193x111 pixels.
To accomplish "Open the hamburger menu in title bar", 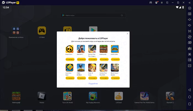I will 162,3.
